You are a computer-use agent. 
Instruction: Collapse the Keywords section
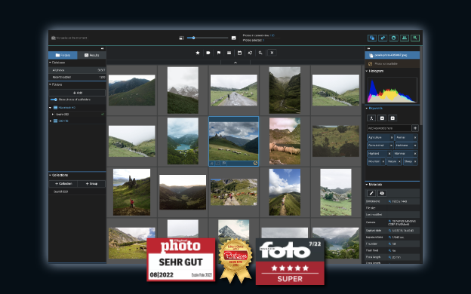coord(367,108)
